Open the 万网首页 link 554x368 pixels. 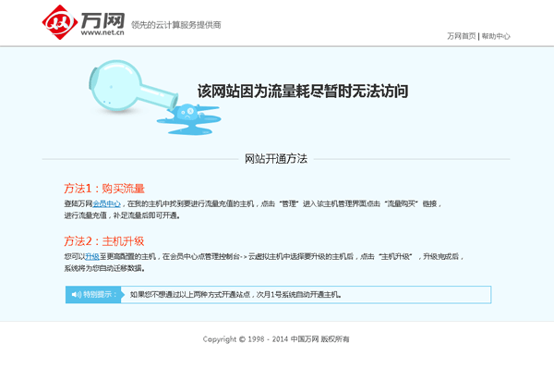pos(462,36)
